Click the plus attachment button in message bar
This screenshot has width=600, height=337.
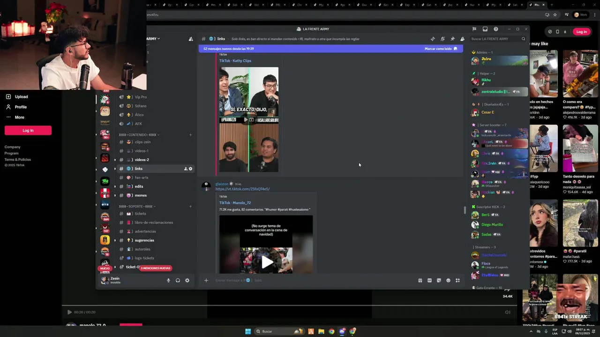click(206, 280)
